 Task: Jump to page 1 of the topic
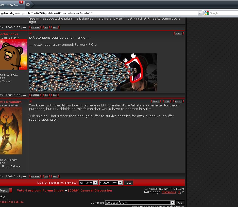(179, 192)
